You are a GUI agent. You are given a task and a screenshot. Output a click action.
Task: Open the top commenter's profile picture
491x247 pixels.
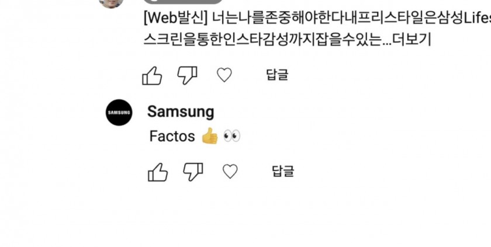click(111, 2)
